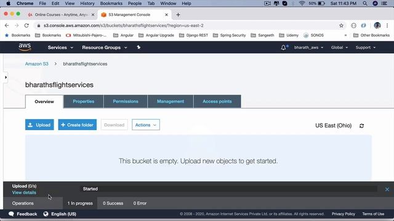Screen dimensions: 394x221
Task: Open the Services dropdown menu
Action: (x=60, y=47)
